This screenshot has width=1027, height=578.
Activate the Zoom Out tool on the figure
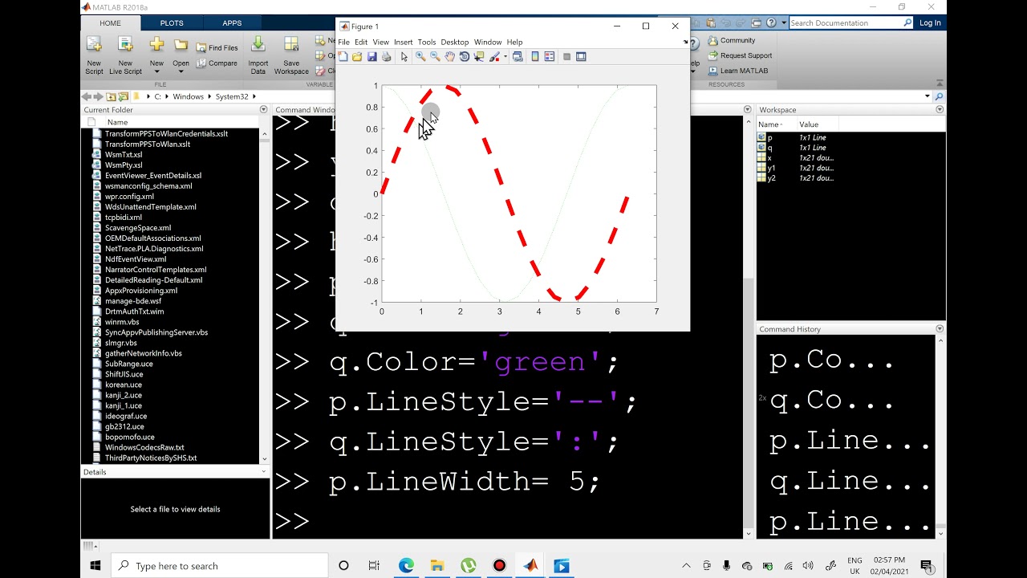(435, 57)
